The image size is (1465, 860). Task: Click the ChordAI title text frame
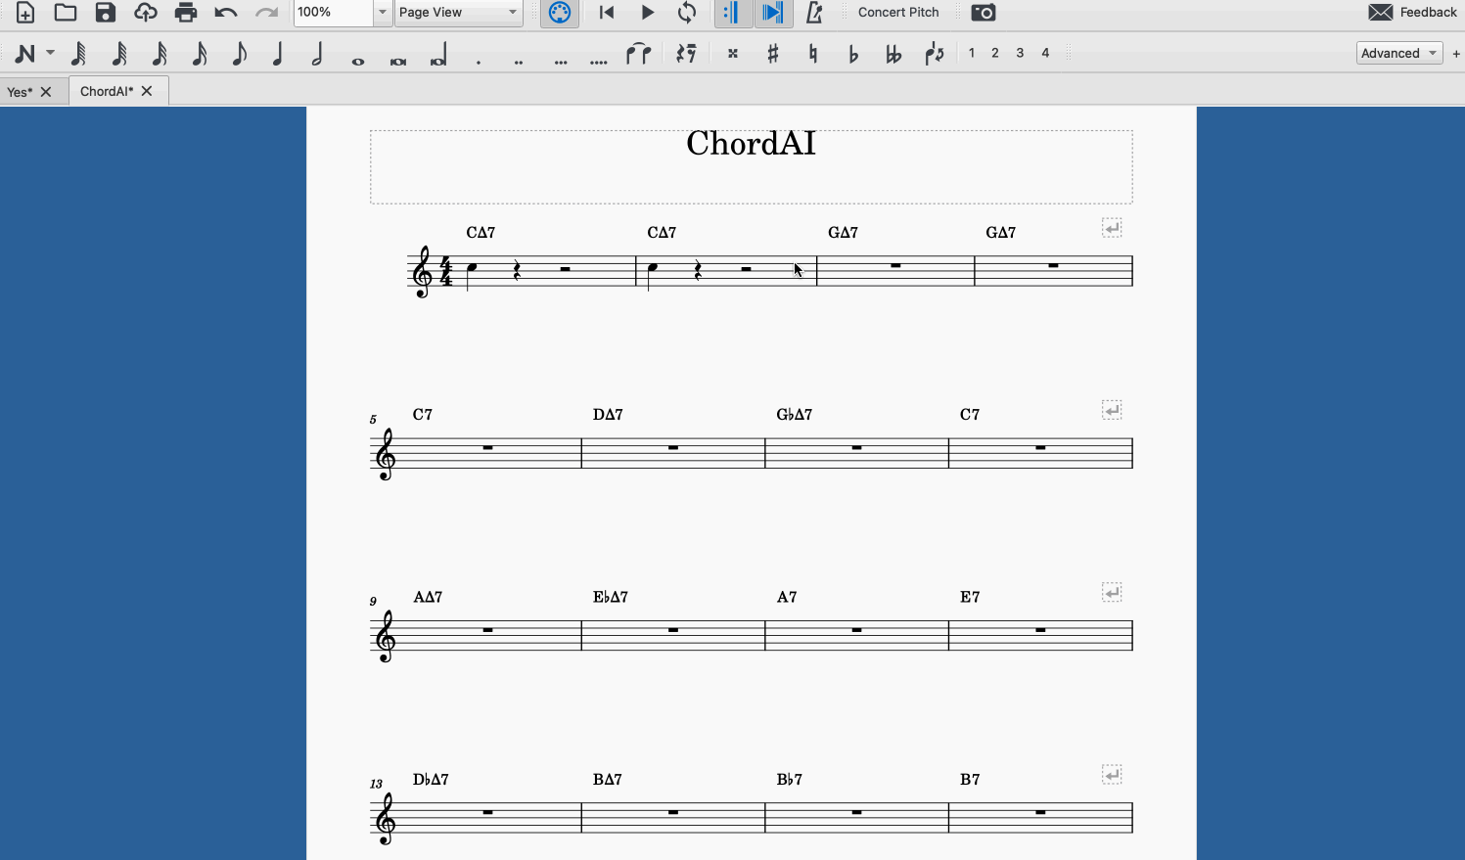(x=750, y=144)
